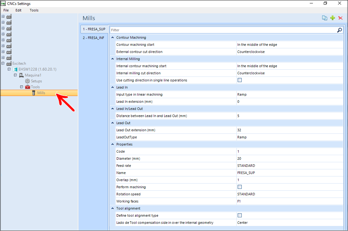Screen dimensions: 348x231
Task: Click LeadOutType Ramp value
Action: click(290, 137)
